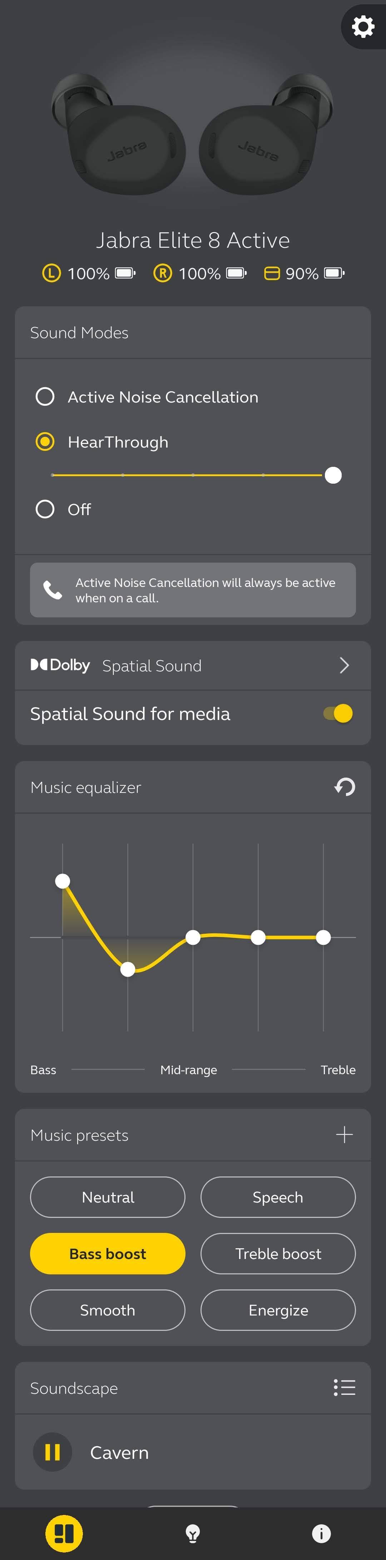This screenshot has width=386, height=1560.
Task: Reset the music equalizer
Action: point(344,787)
